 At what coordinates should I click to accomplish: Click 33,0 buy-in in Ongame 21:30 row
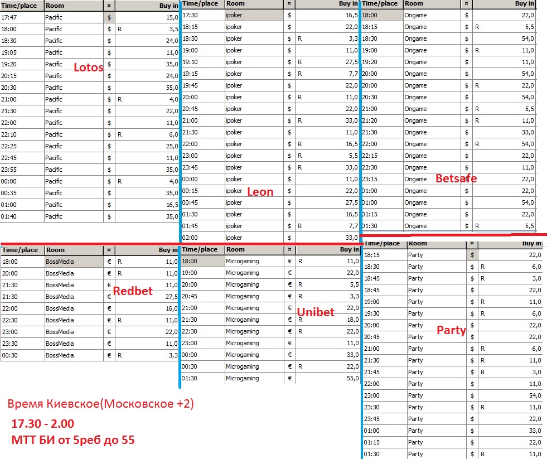click(504, 132)
